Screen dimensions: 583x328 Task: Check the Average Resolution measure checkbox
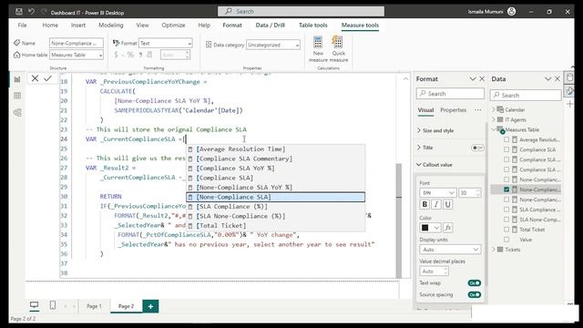[506, 139]
